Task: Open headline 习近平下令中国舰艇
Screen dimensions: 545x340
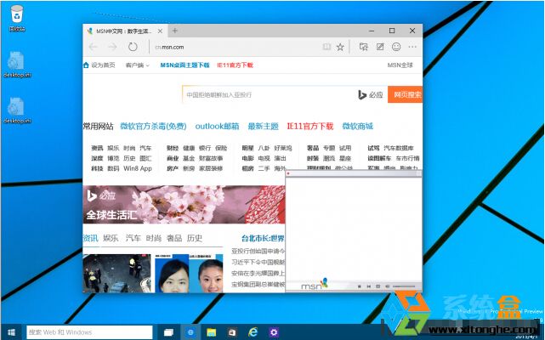Action: (x=258, y=262)
